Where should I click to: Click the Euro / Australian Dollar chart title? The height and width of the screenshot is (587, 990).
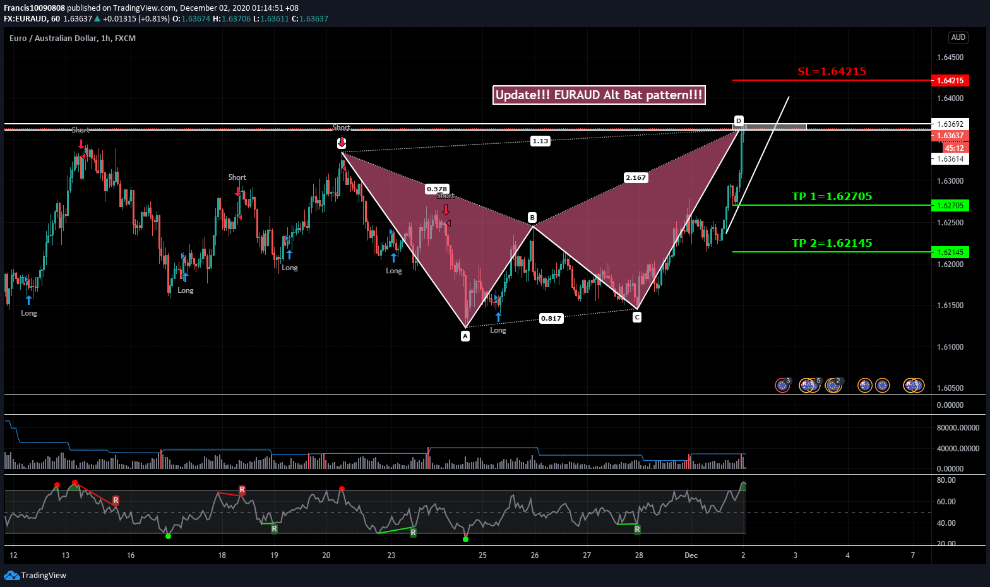point(72,38)
